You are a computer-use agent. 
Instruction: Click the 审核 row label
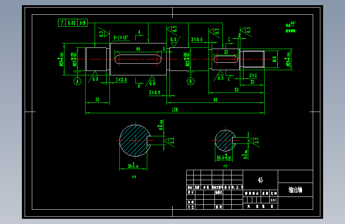191,202
